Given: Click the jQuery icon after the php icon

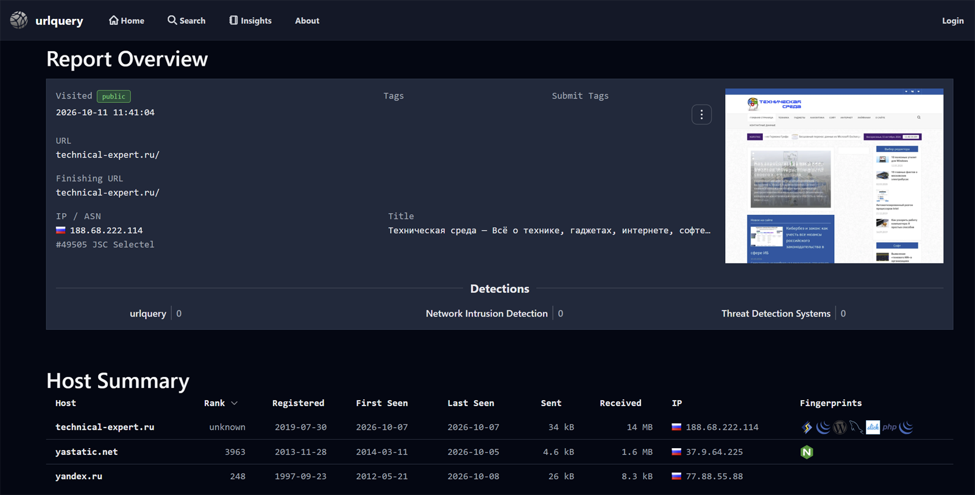Looking at the screenshot, I should click(906, 427).
